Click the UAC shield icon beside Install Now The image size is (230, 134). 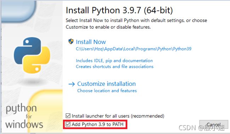(x=71, y=41)
